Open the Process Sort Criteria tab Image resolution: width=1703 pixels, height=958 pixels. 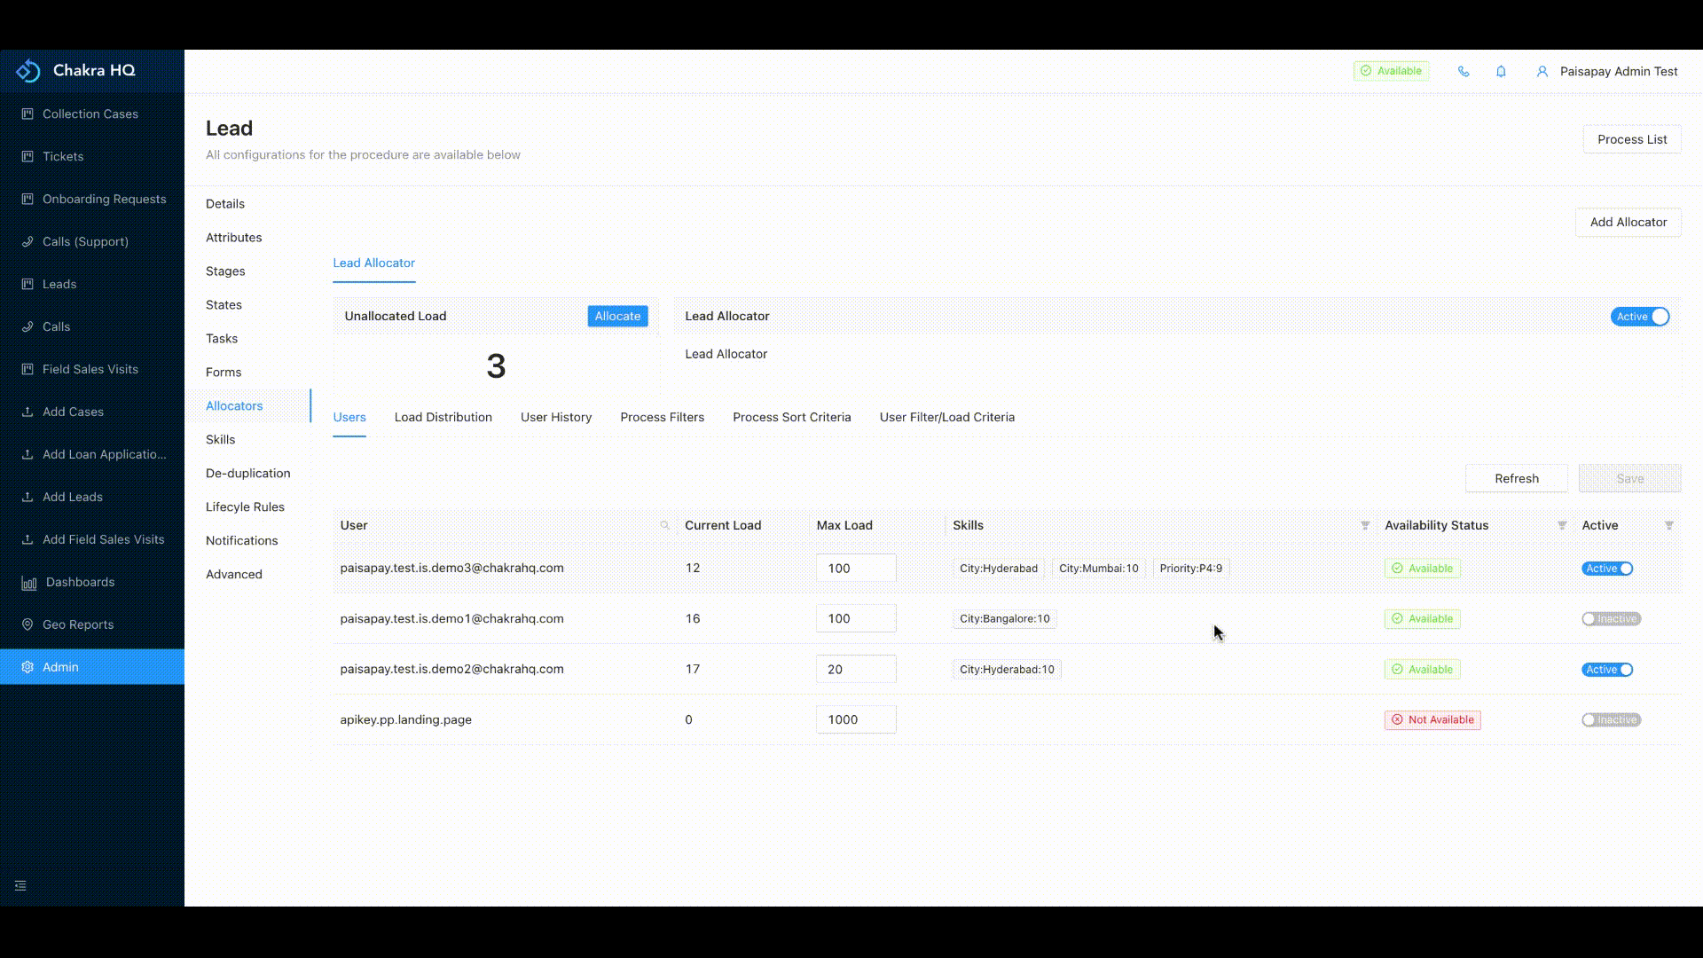coord(791,417)
